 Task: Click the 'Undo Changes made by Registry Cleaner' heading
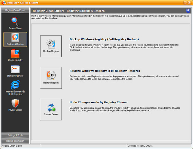pos(99,102)
